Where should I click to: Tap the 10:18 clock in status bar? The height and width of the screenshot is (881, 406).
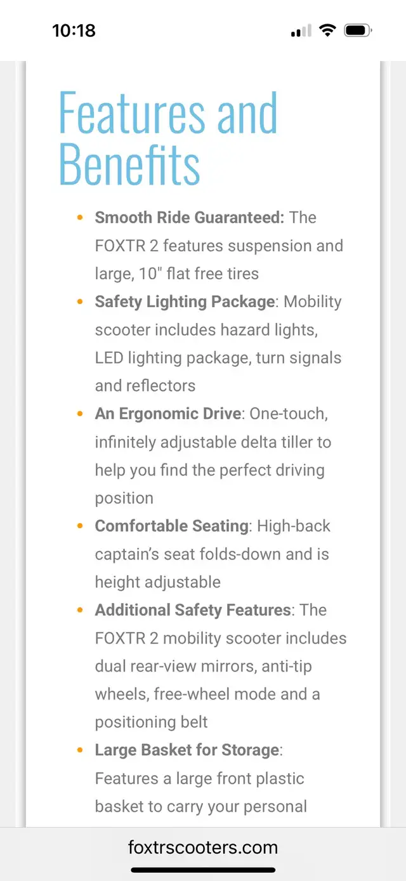(x=74, y=30)
